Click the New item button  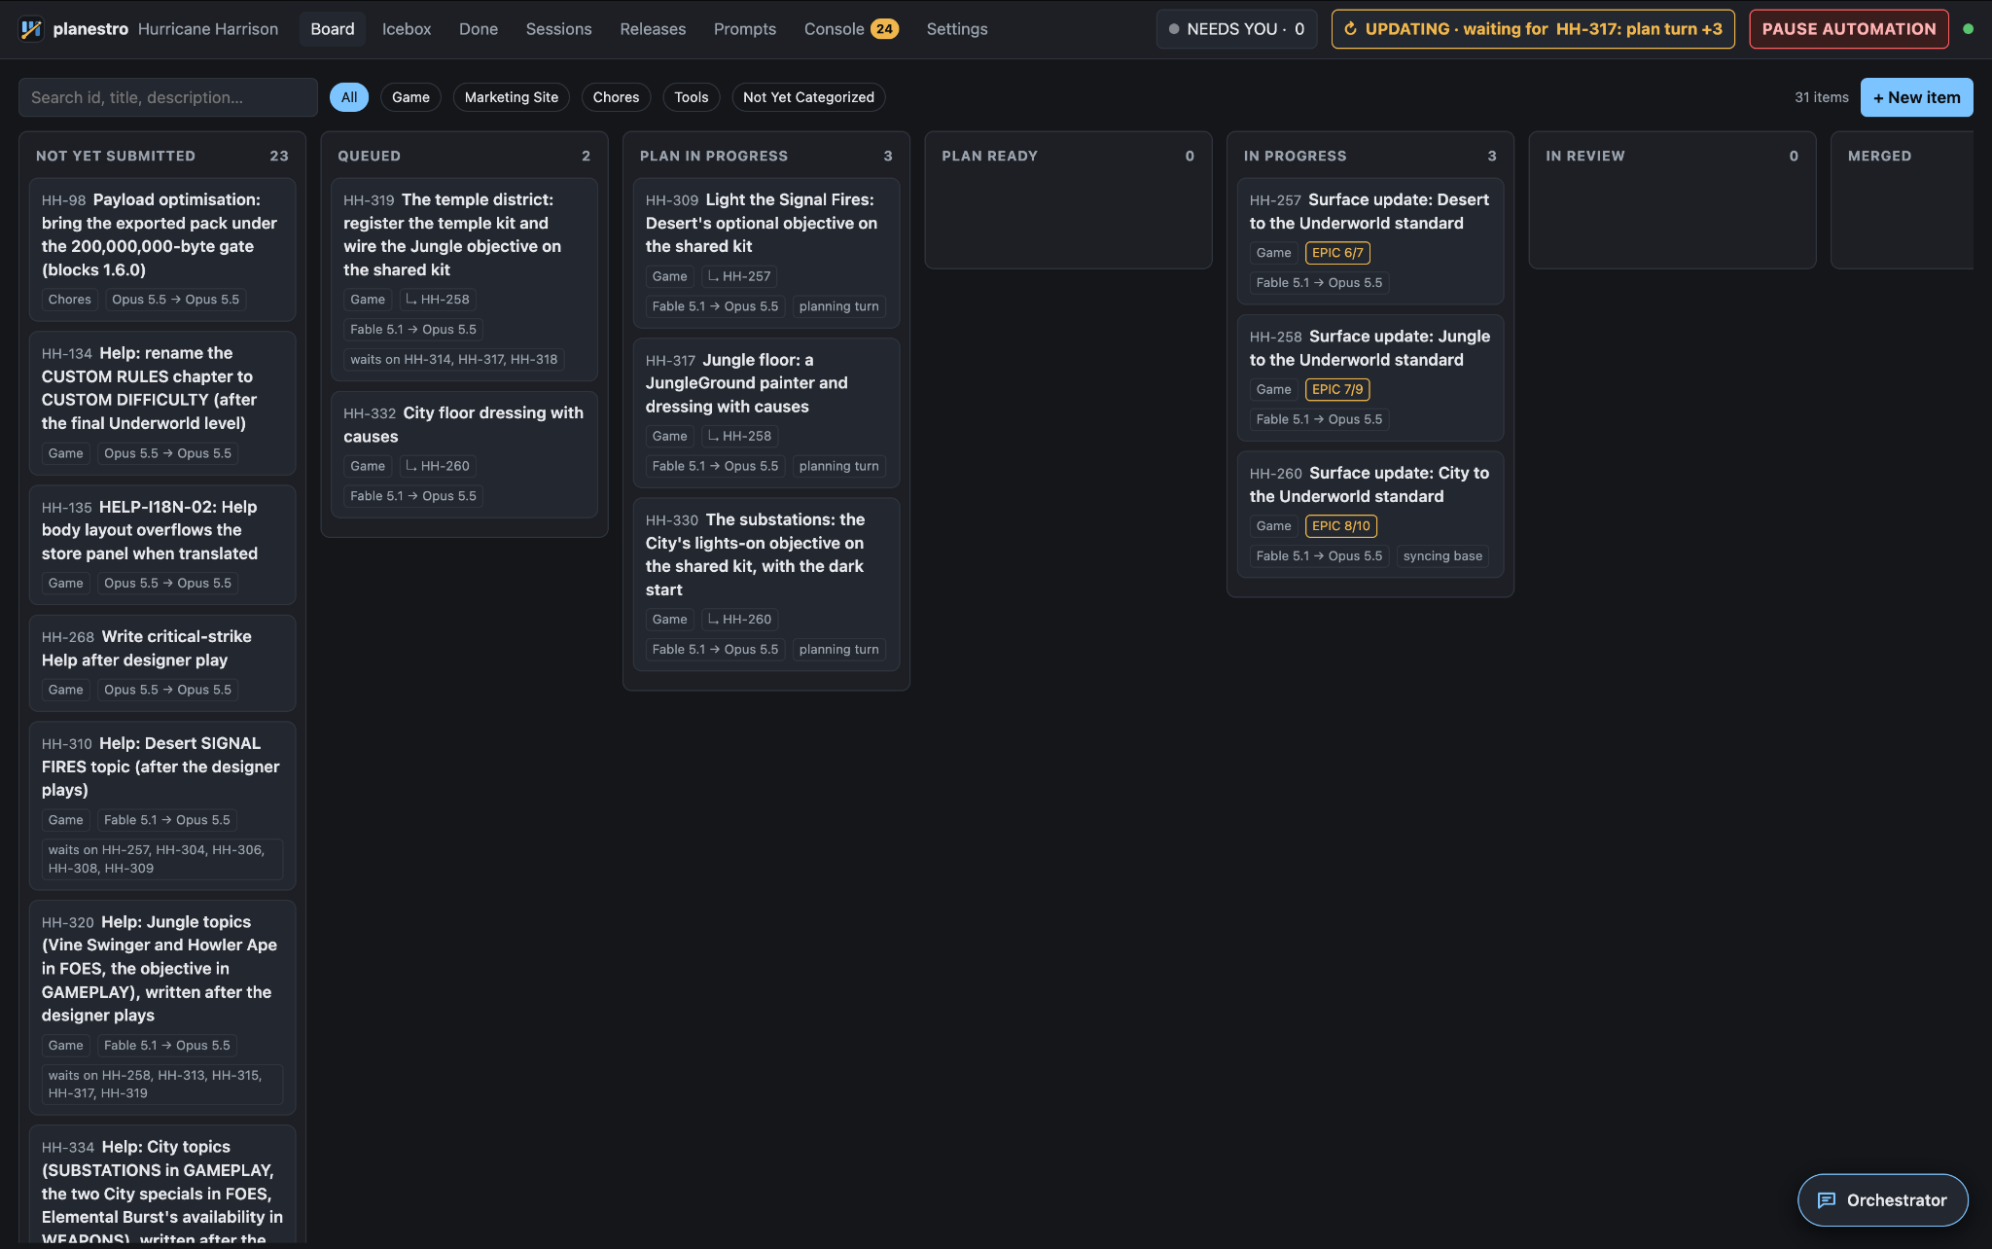point(1916,97)
